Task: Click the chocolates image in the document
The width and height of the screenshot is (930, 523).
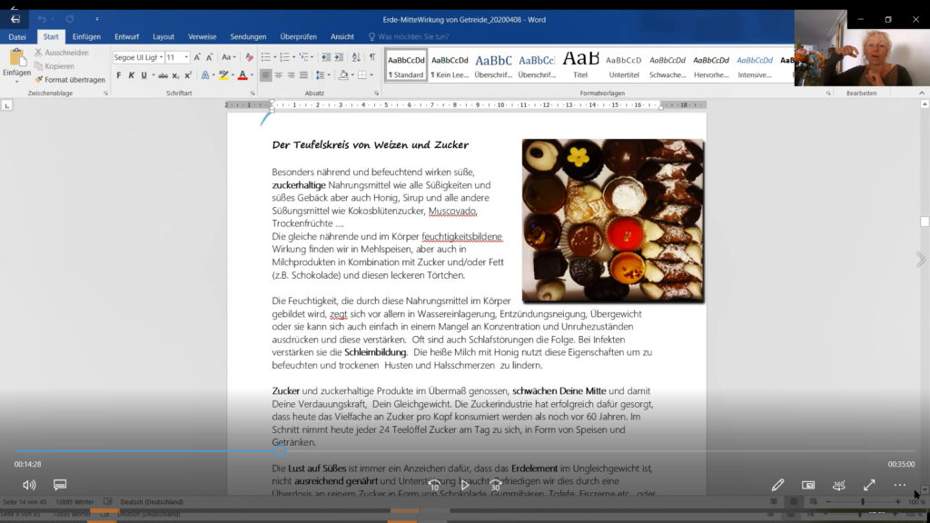Action: click(x=613, y=221)
